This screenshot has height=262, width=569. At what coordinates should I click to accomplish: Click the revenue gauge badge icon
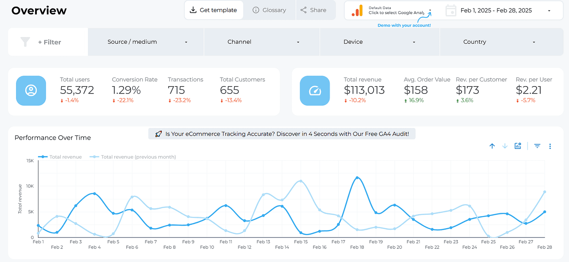tap(315, 90)
